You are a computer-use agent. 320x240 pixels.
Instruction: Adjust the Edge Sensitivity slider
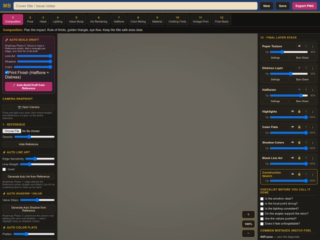40,159
